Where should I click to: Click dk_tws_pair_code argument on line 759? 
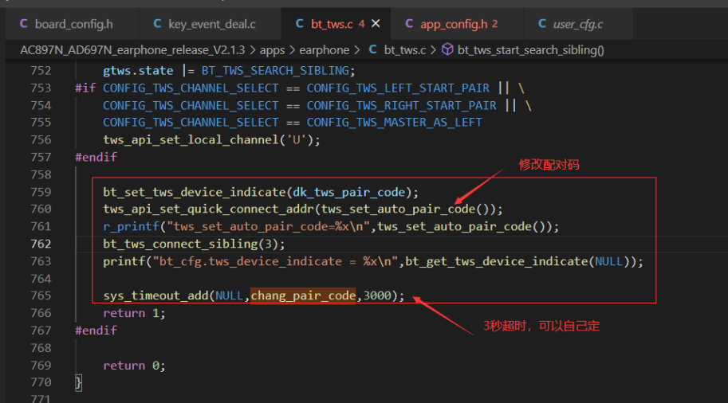pos(348,193)
